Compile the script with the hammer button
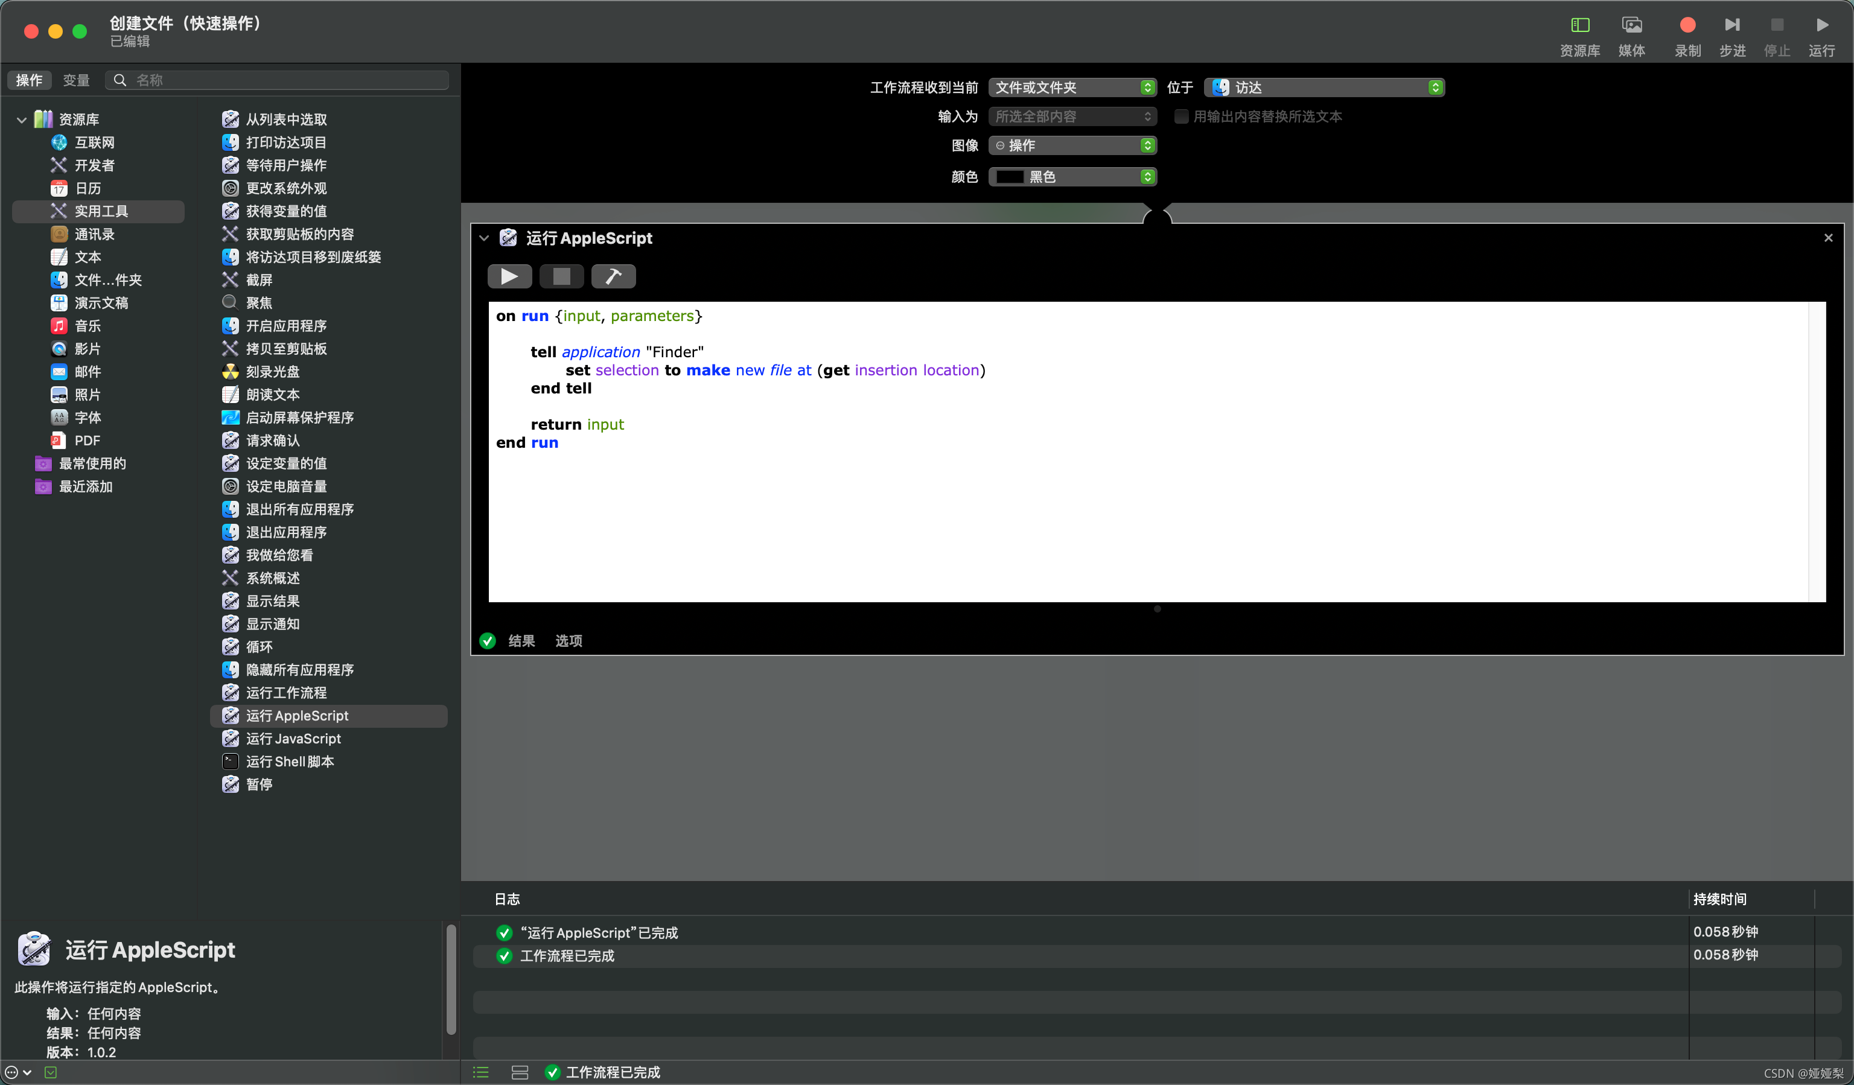The width and height of the screenshot is (1854, 1085). (613, 276)
